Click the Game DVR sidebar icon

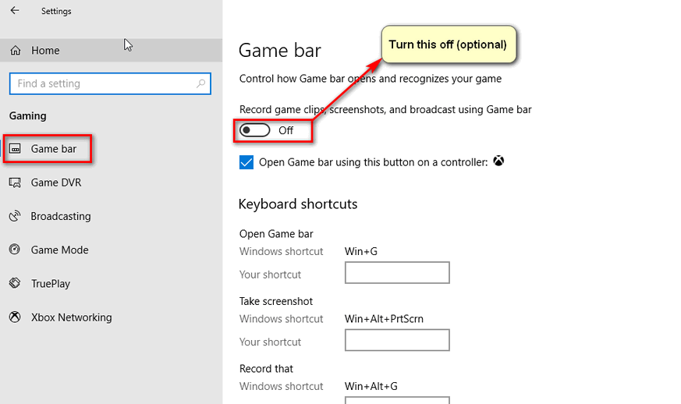(x=15, y=183)
